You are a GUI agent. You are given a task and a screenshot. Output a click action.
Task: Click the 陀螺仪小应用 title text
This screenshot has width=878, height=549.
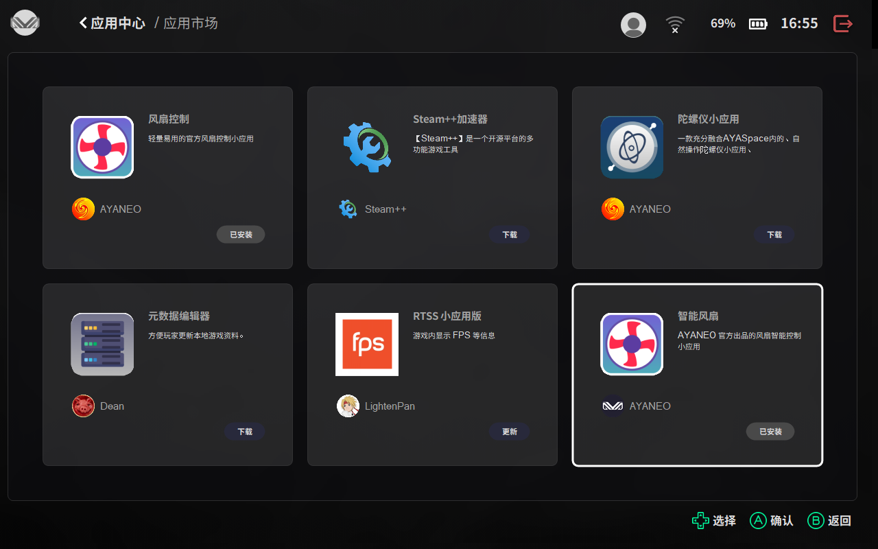(x=709, y=119)
